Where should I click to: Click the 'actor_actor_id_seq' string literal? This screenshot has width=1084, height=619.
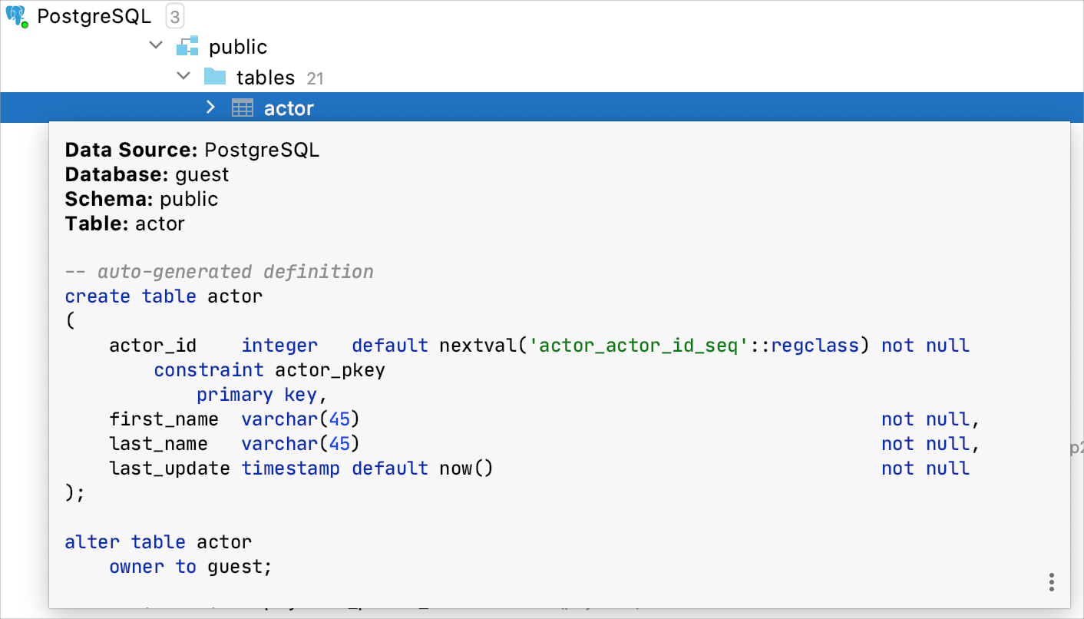639,346
